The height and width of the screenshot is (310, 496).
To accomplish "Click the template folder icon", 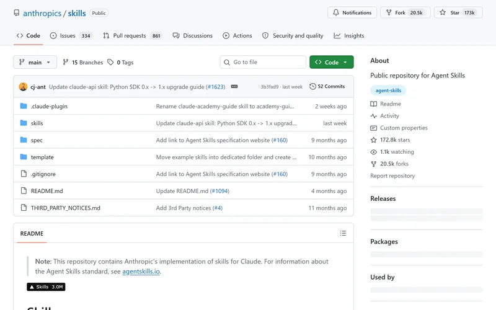I will [x=24, y=157].
